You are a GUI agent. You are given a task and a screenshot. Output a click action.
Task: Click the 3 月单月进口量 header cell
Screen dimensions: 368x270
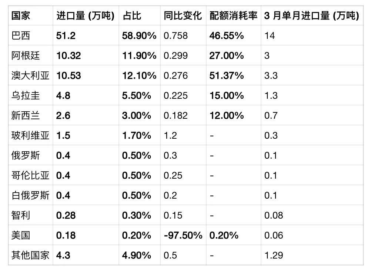[x=312, y=16]
